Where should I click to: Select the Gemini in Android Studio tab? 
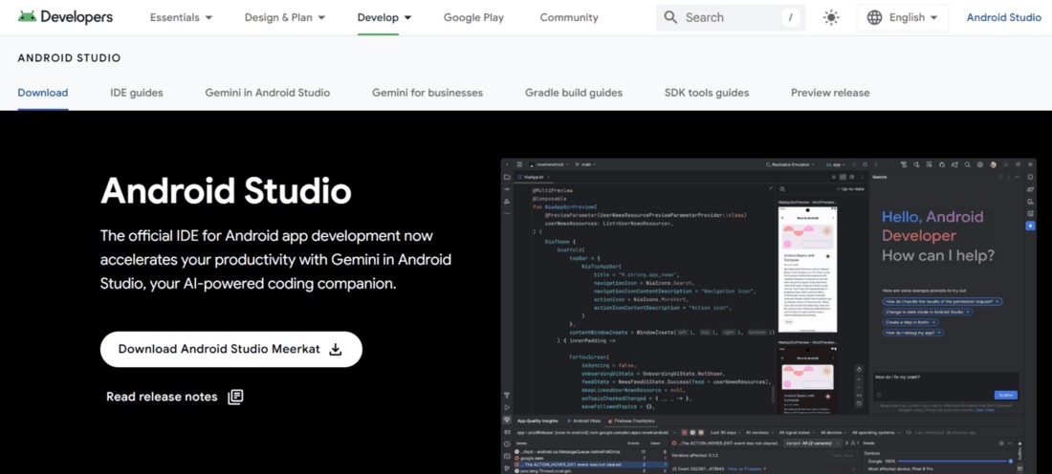click(268, 93)
